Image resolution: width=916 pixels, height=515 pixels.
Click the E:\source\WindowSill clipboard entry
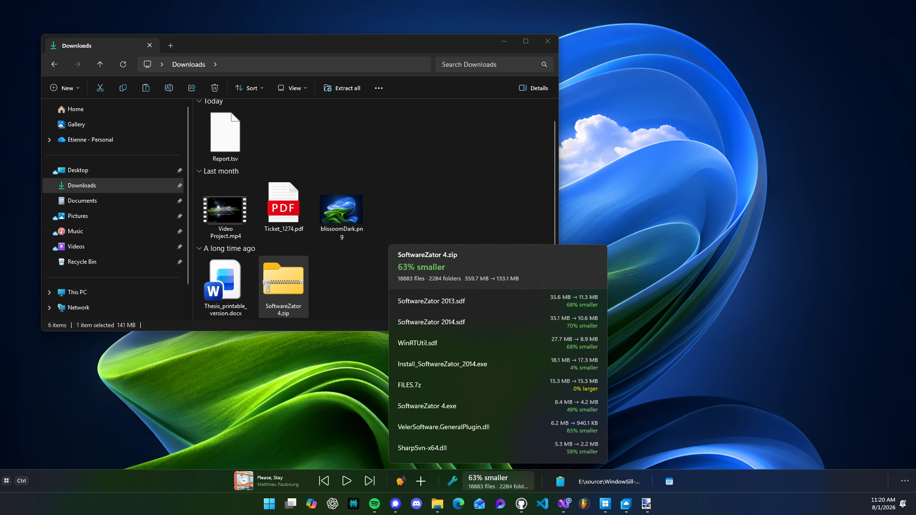coord(609,481)
